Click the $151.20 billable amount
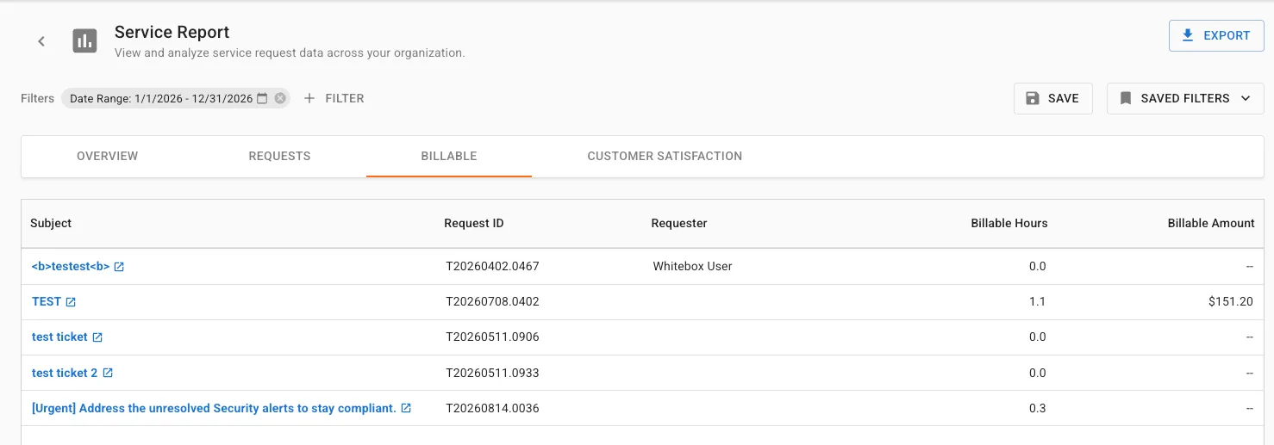 coord(1230,301)
